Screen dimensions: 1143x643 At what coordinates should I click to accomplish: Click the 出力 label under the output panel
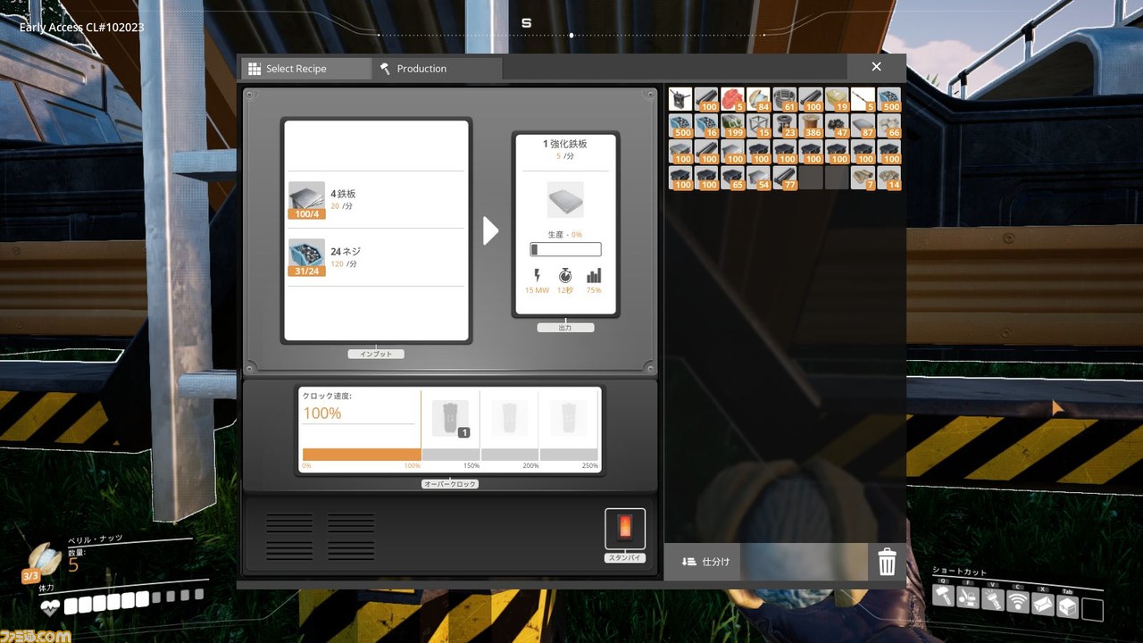(565, 328)
